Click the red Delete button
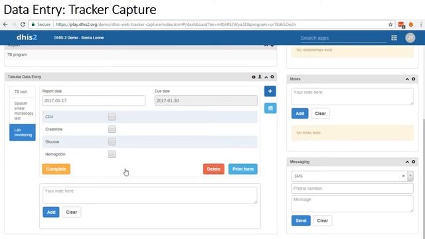The height and width of the screenshot is (239, 425). [214, 169]
